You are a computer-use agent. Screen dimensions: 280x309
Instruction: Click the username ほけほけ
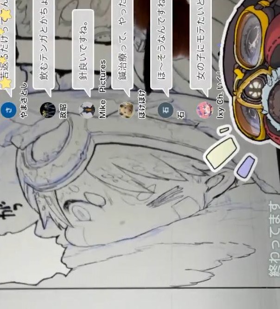(x=142, y=104)
